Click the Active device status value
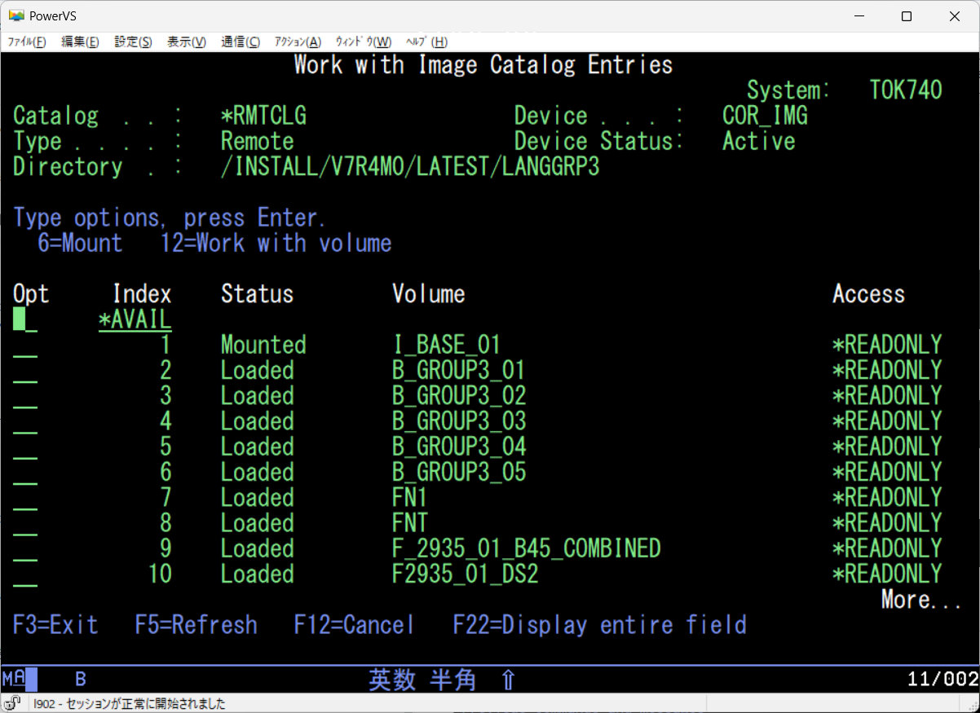980x713 pixels. 758,141
